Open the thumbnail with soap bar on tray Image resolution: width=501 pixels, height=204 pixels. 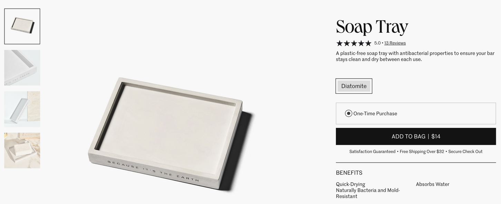click(x=22, y=150)
